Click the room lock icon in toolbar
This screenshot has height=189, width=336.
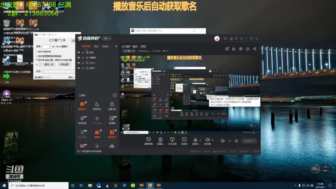click(234, 49)
